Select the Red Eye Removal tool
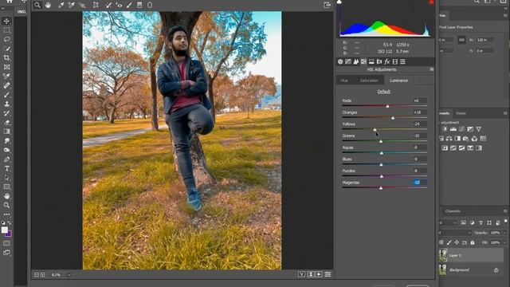 tap(119, 5)
